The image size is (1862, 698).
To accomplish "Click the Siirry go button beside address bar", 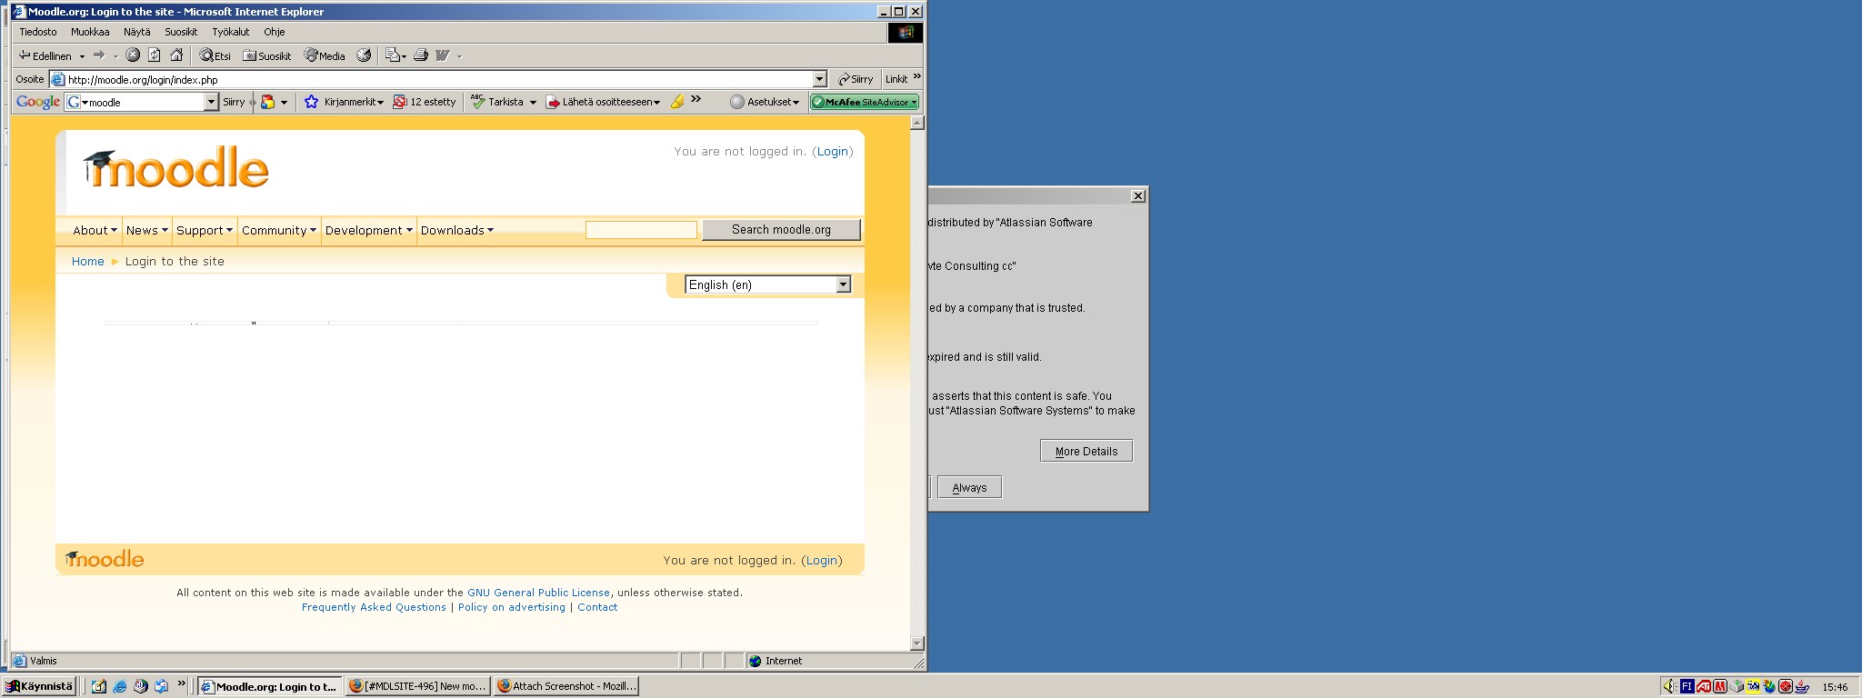I will click(x=856, y=79).
